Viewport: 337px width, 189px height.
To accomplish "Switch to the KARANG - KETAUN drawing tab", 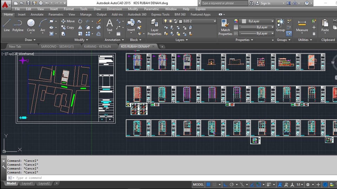I will [x=97, y=47].
